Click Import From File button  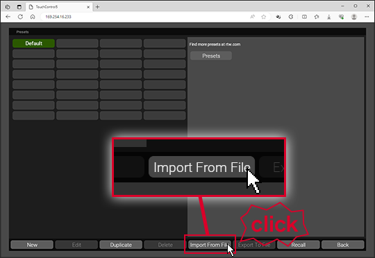pos(210,245)
